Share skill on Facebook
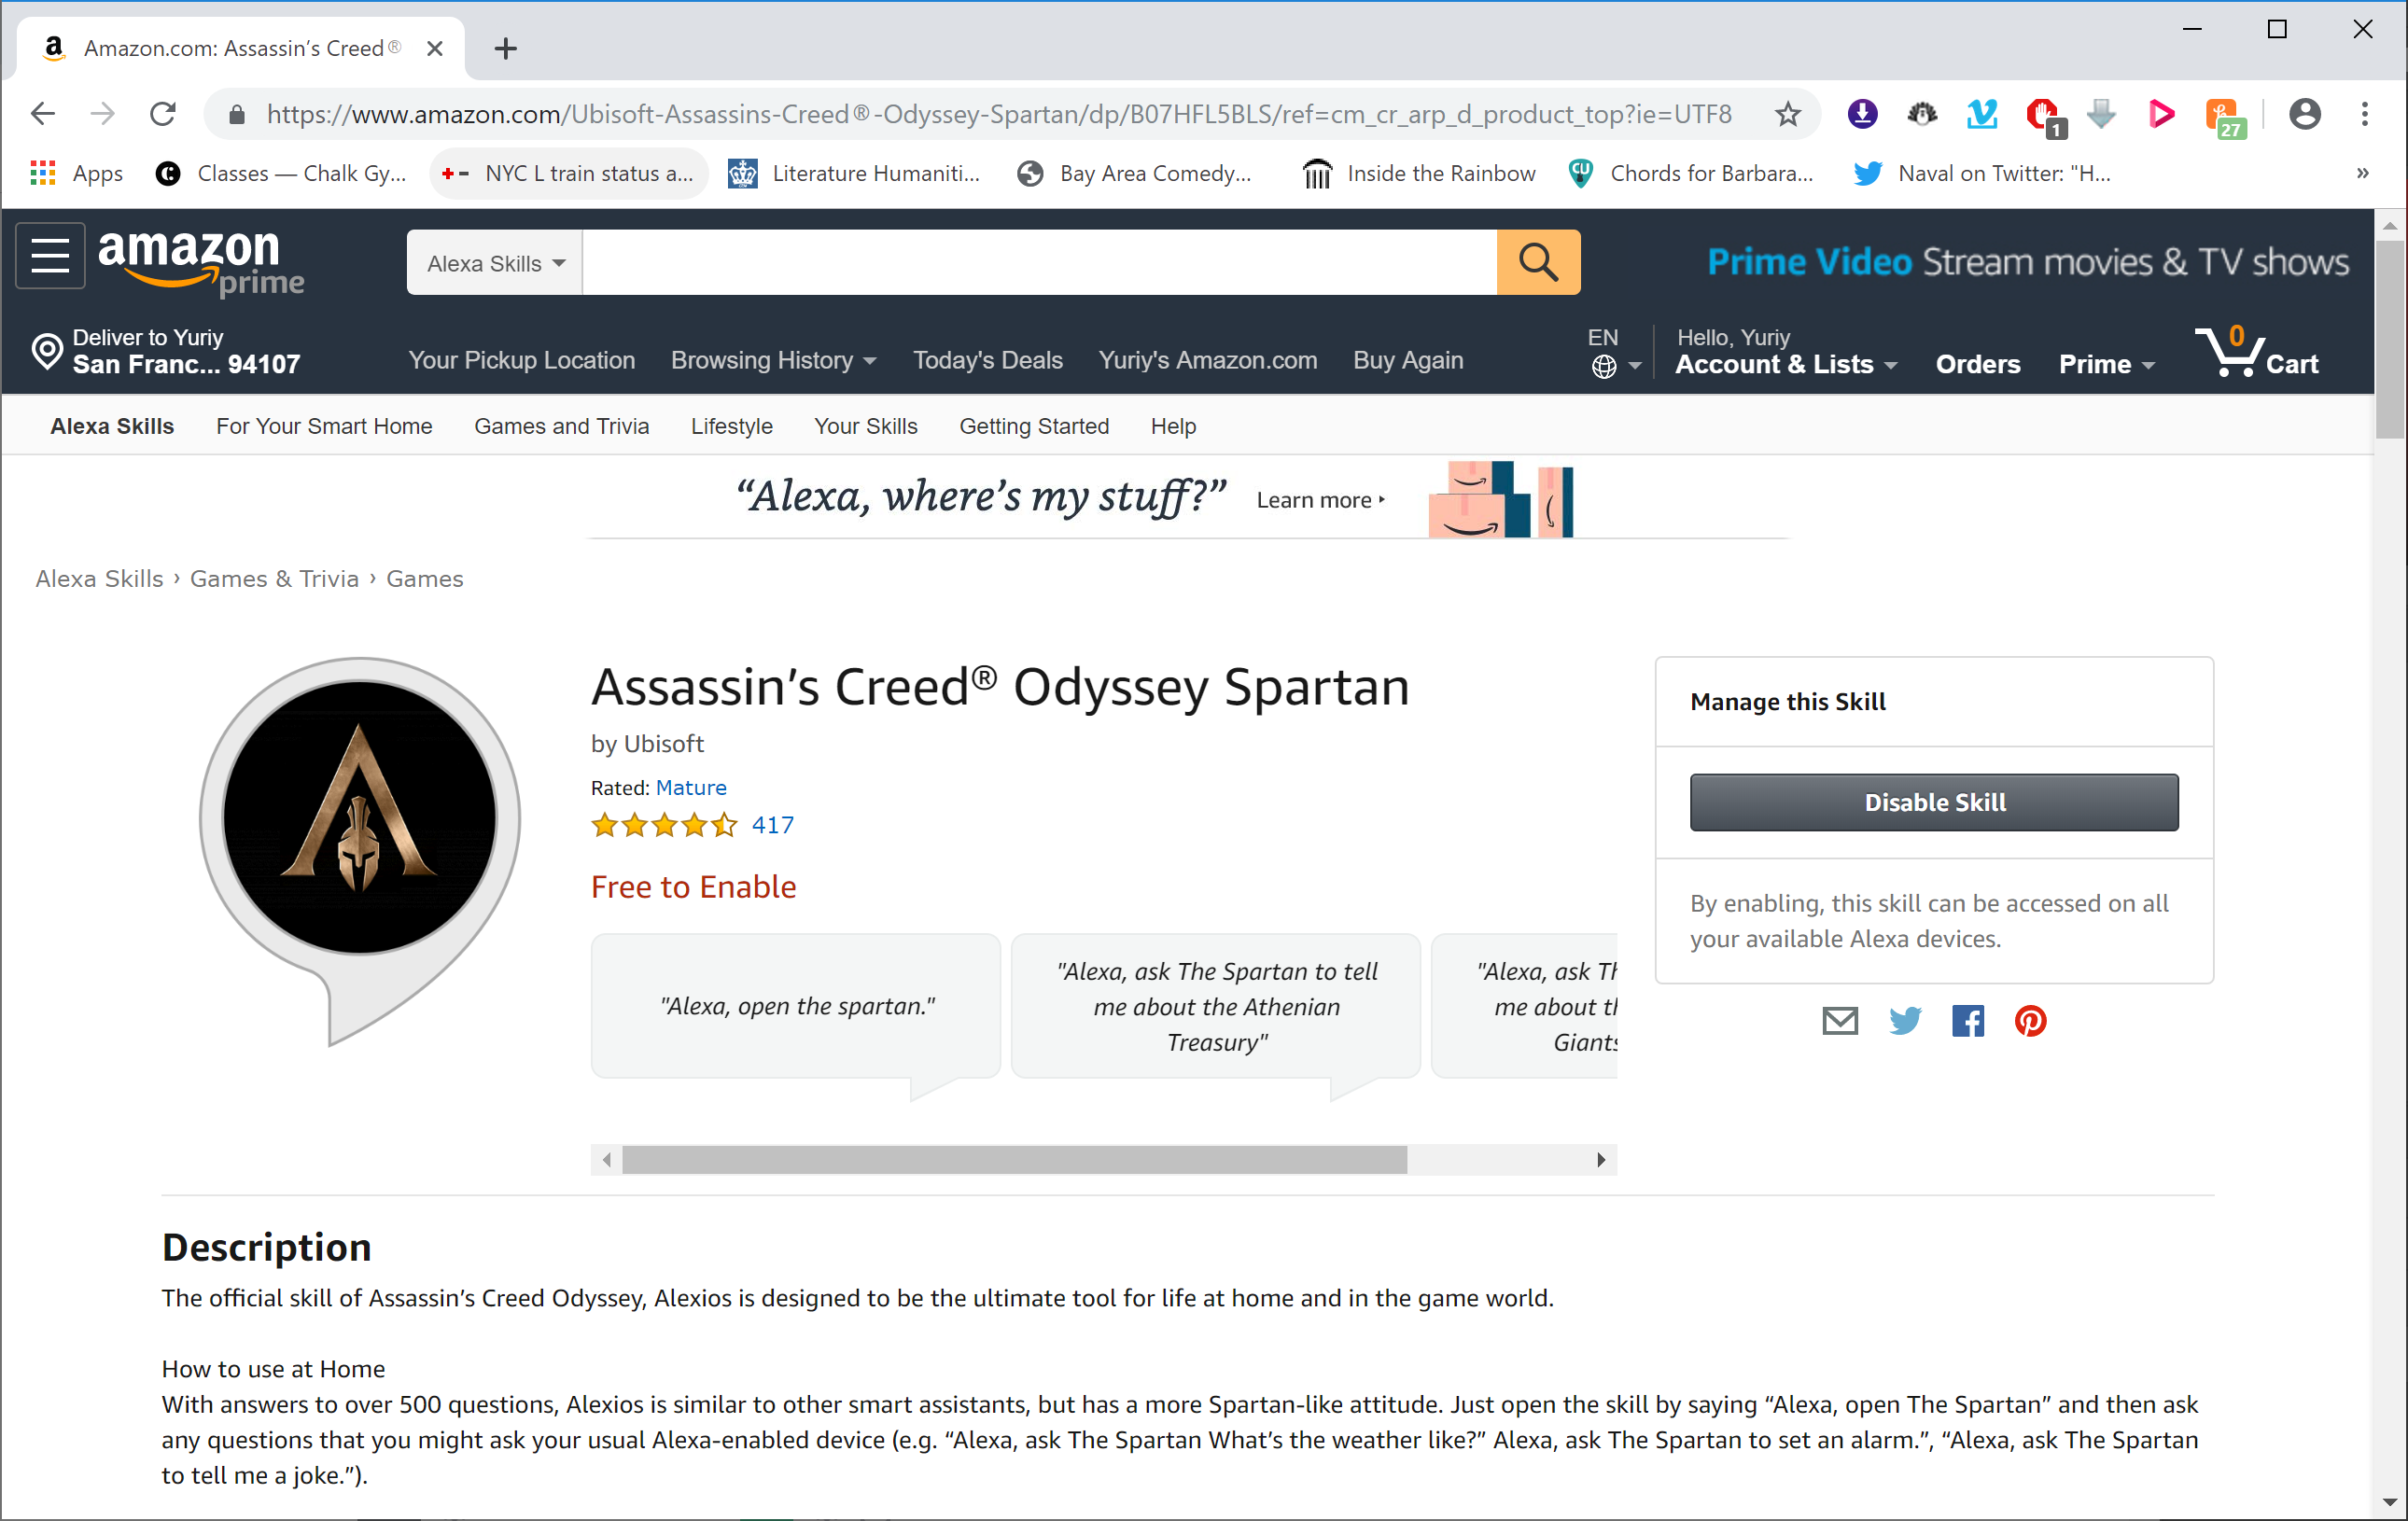The width and height of the screenshot is (2408, 1521). pos(1967,1021)
